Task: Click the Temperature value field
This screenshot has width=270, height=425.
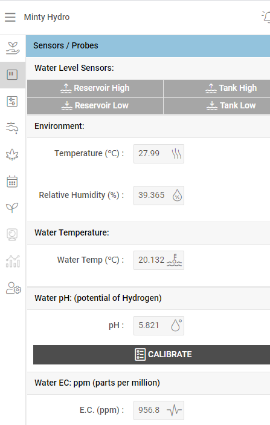Action: 159,154
